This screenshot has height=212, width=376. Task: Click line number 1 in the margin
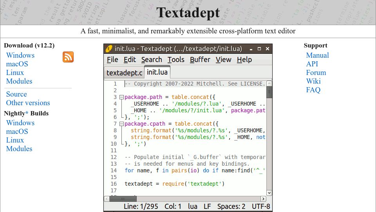tap(115, 84)
